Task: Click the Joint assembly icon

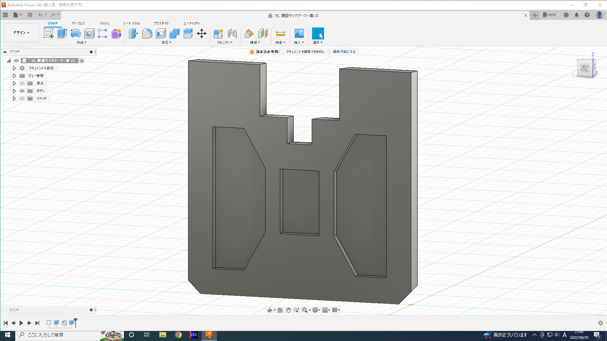Action: point(232,33)
